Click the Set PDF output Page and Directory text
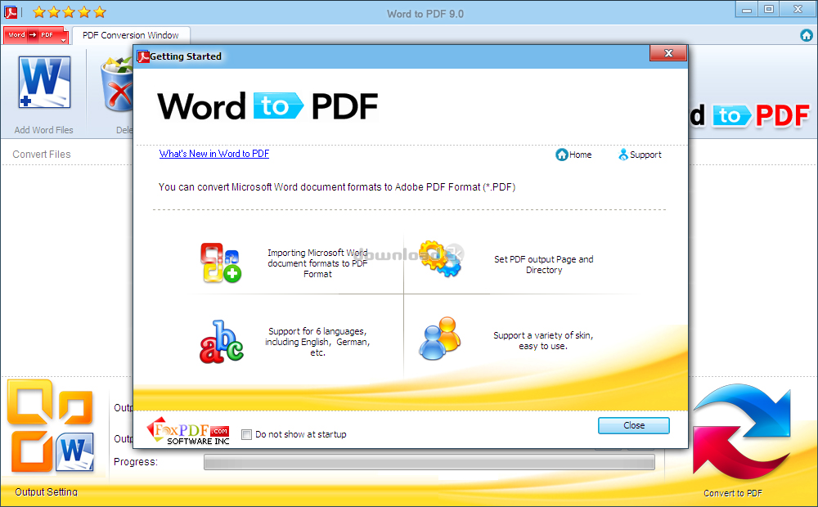This screenshot has height=507, width=818. pyautogui.click(x=544, y=264)
